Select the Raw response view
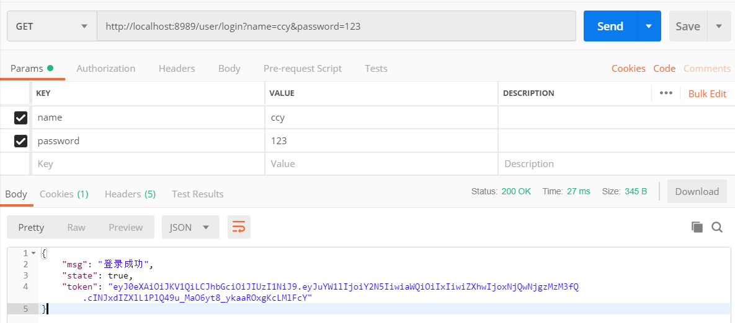The width and height of the screenshot is (735, 323). (x=76, y=228)
